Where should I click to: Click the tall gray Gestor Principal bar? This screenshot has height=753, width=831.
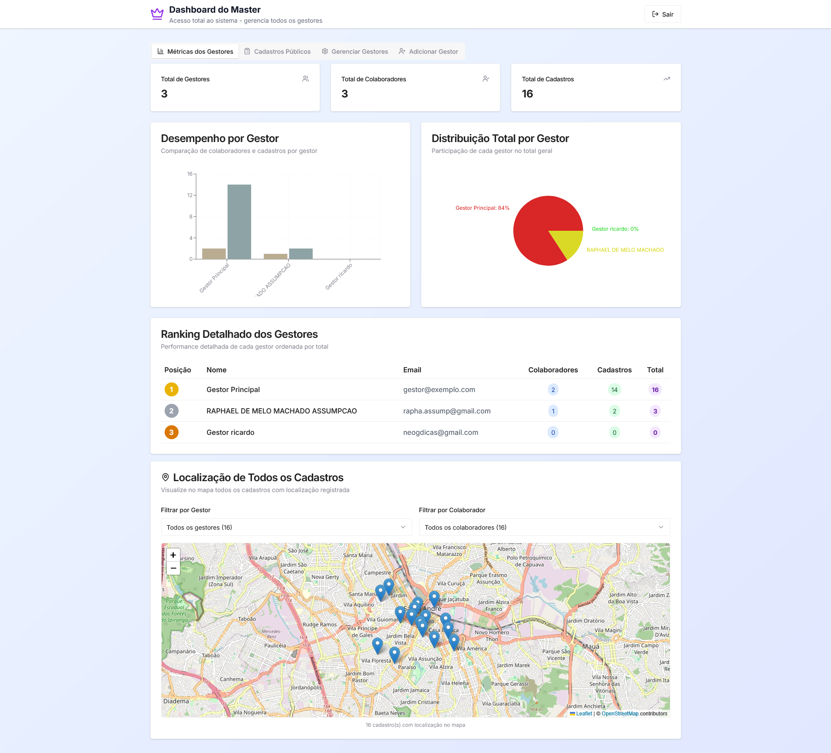click(239, 222)
